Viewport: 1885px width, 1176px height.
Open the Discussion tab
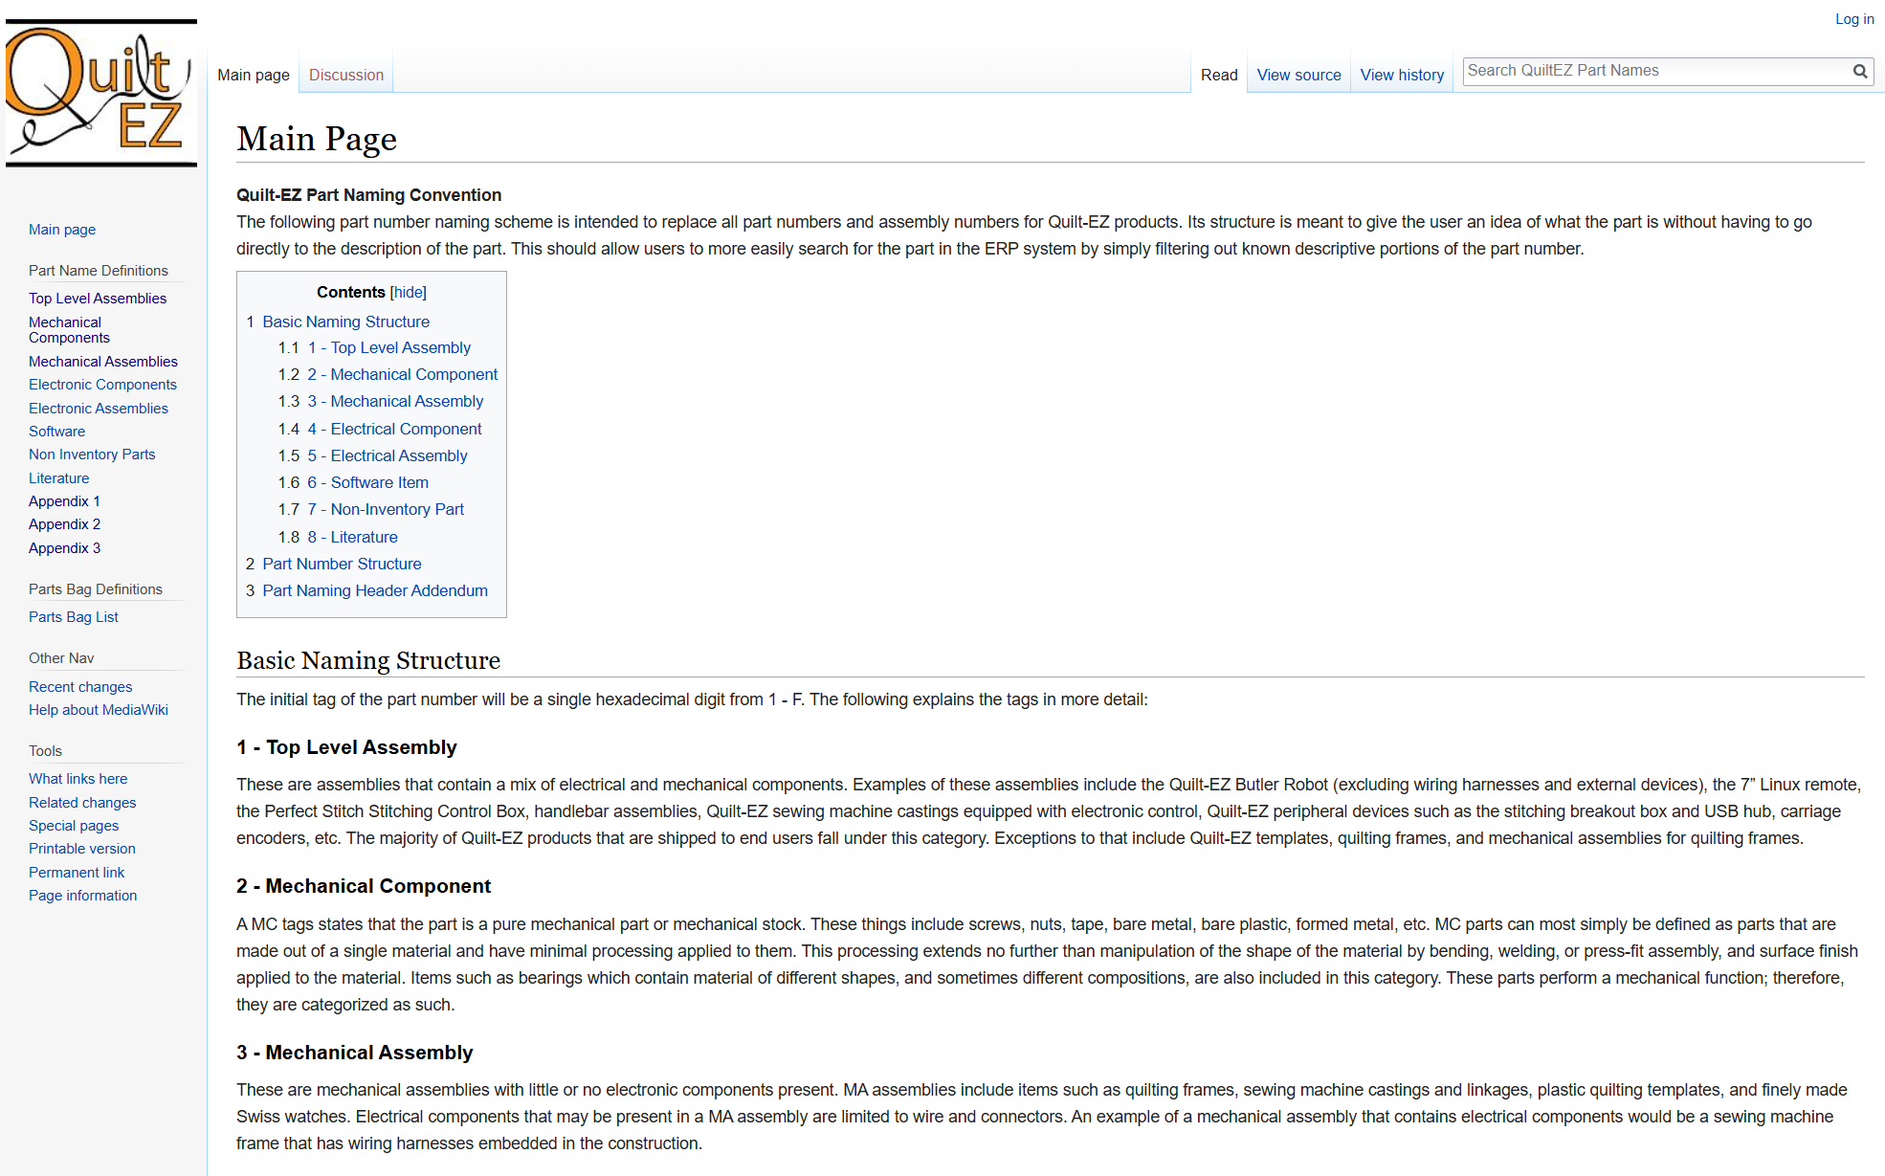coord(345,75)
